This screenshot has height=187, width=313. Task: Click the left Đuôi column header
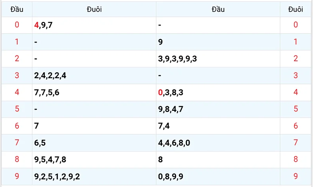click(94, 9)
